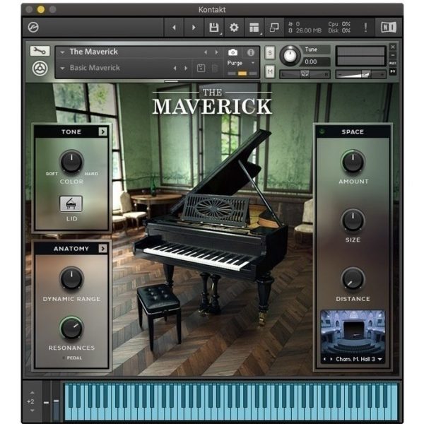Solo the instrument with S button
The height and width of the screenshot is (424, 424).
pyautogui.click(x=270, y=53)
